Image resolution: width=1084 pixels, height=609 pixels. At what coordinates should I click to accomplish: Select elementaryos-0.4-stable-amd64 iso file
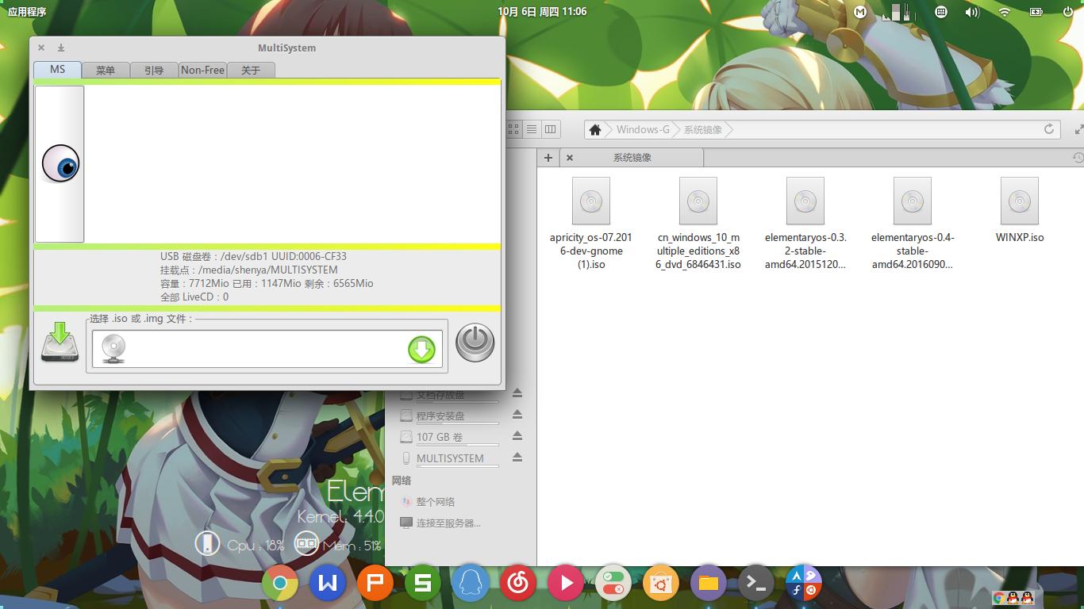coord(913,224)
